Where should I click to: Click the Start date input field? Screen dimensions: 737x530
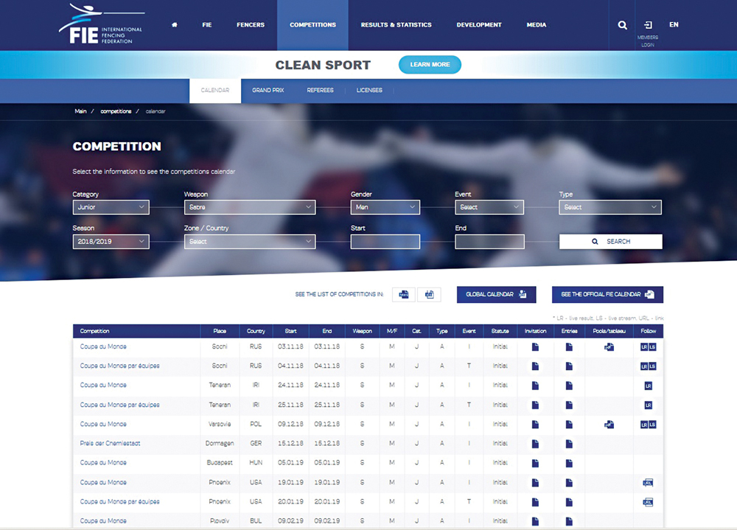point(385,242)
